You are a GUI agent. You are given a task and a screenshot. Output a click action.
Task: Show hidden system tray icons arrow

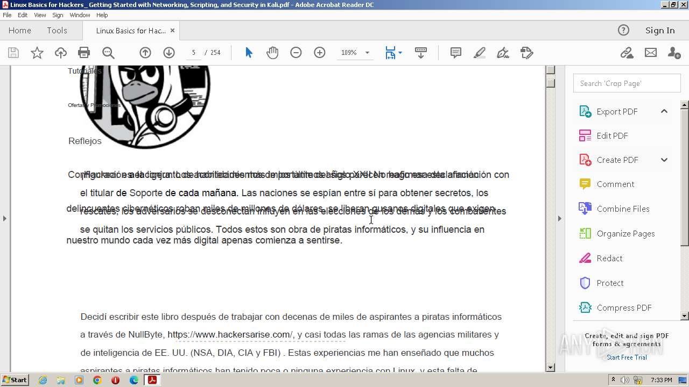613,380
